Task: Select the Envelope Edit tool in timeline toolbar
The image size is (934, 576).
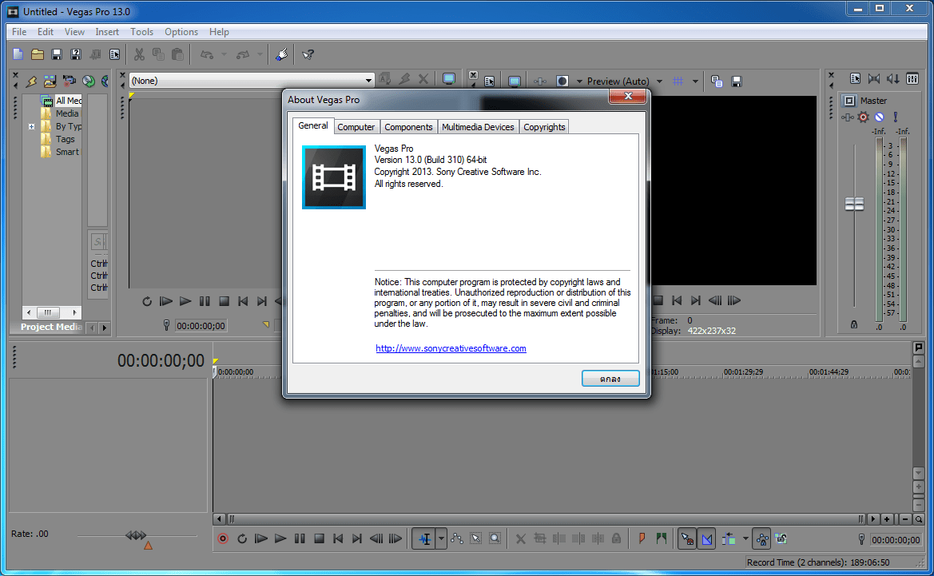Action: click(x=457, y=538)
